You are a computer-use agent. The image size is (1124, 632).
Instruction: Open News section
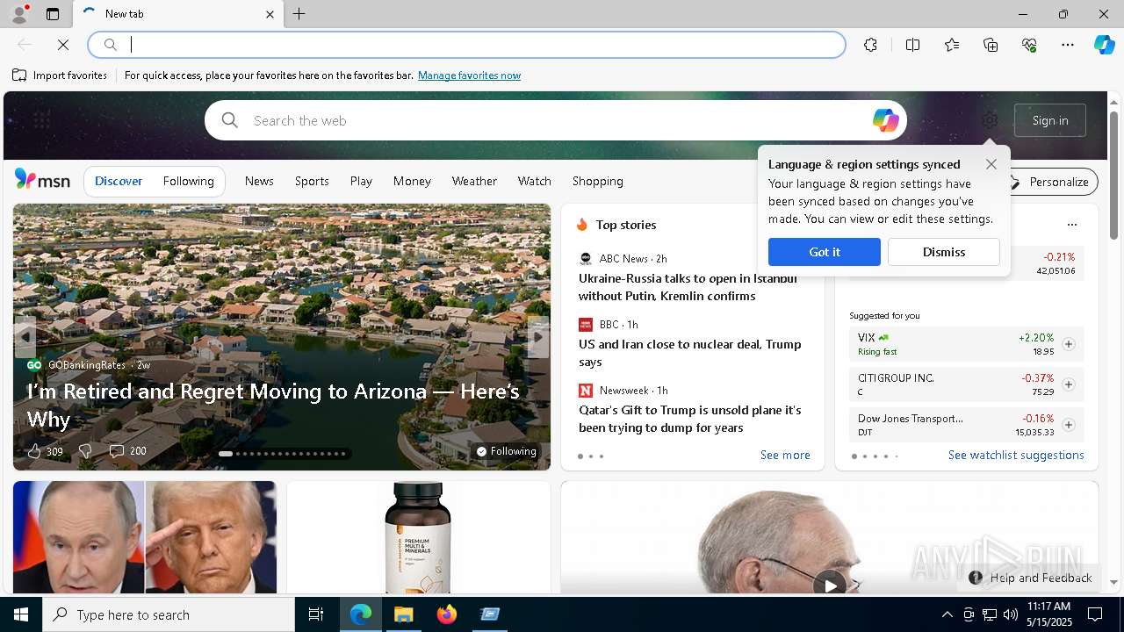tap(259, 181)
